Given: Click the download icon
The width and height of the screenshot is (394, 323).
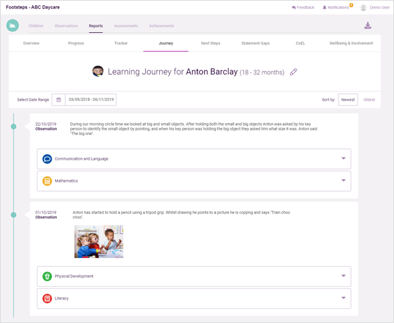Looking at the screenshot, I should (368, 25).
